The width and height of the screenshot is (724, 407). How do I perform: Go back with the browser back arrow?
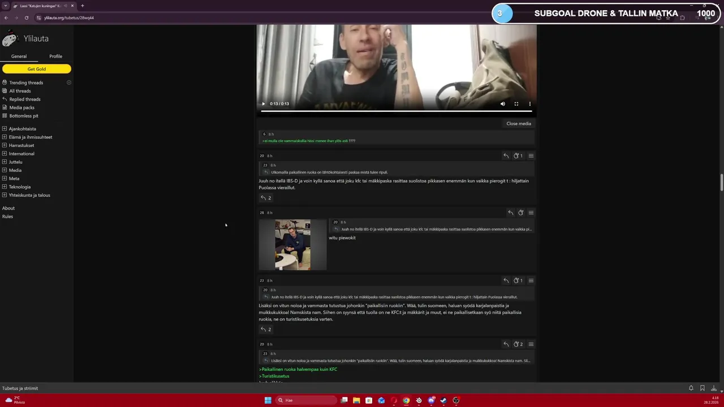coord(6,18)
